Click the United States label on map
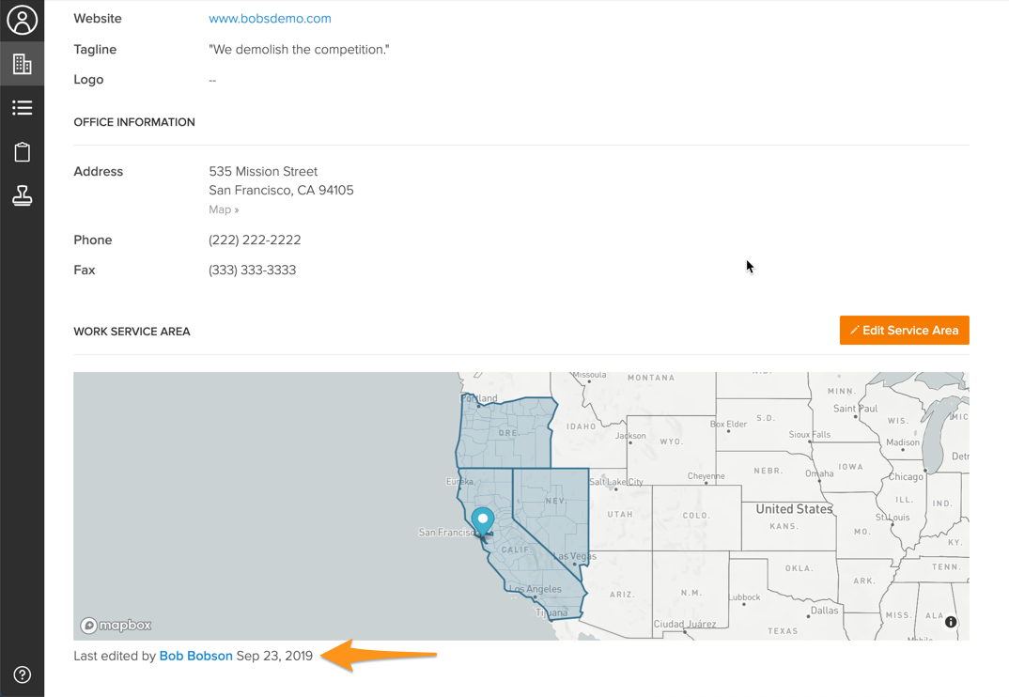 [794, 508]
